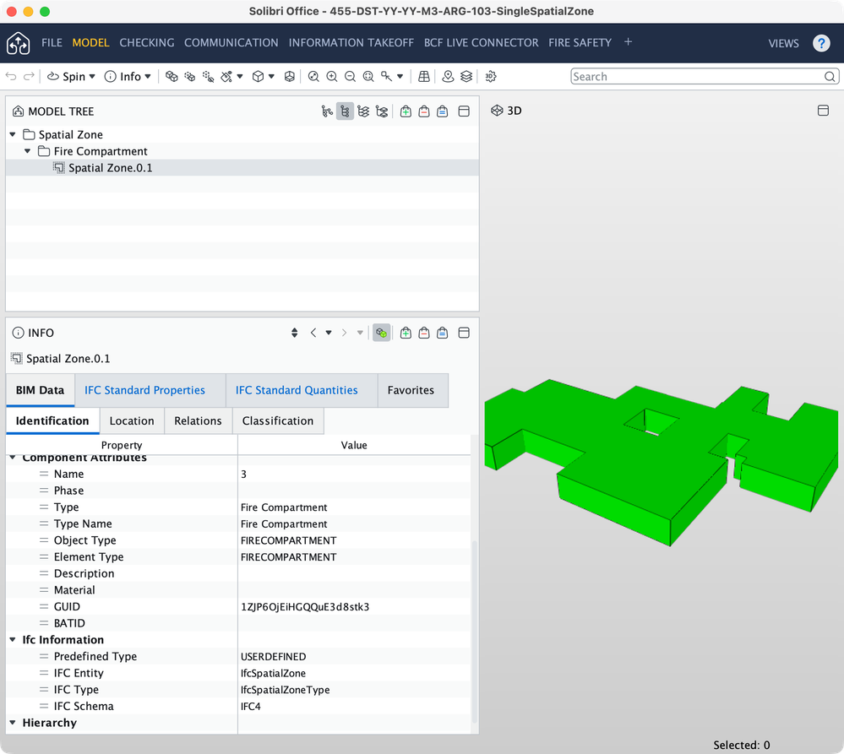
Task: Click the location pin map icon
Action: [x=448, y=76]
